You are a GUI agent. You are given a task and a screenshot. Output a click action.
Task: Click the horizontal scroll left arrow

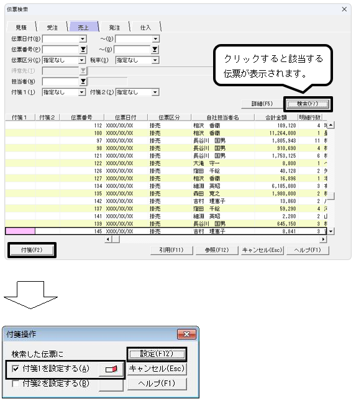pyautogui.click(x=108, y=240)
